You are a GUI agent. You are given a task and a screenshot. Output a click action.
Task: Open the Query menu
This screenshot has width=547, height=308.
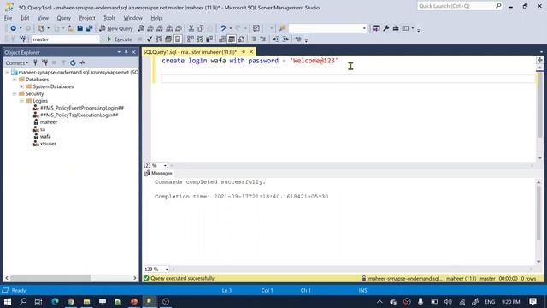[63, 18]
